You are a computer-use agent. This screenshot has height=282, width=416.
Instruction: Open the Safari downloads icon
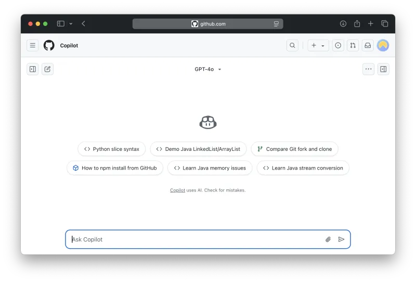[343, 23]
